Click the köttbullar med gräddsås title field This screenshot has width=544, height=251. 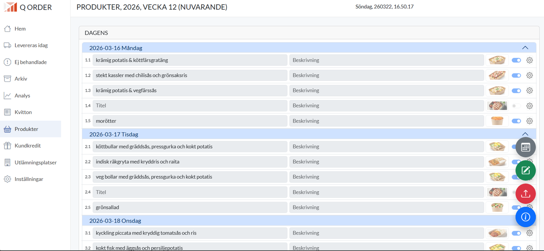click(190, 147)
